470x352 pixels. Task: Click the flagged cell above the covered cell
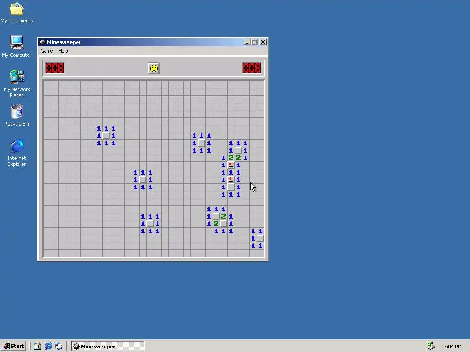pos(231,180)
